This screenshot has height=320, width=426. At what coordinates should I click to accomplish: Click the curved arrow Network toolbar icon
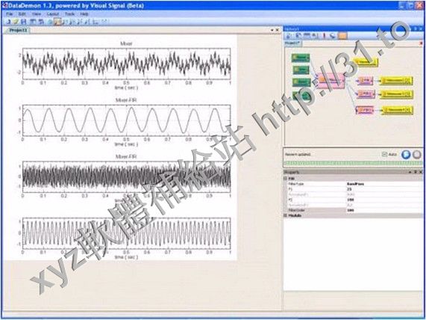pos(333,36)
